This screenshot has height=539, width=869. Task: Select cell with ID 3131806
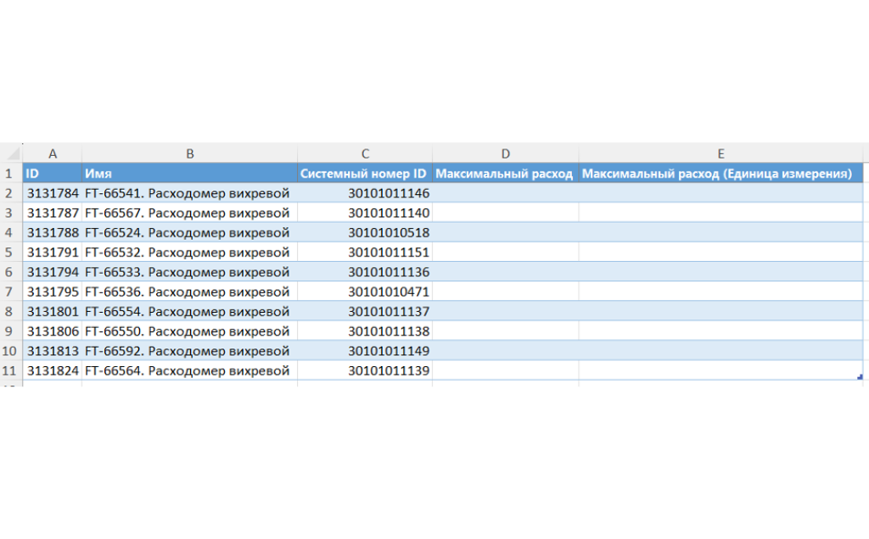click(x=52, y=331)
